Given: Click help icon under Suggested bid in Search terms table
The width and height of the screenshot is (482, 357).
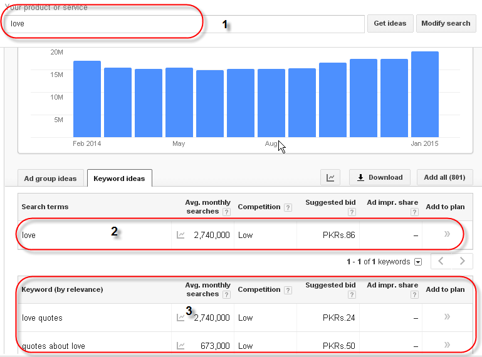Looking at the screenshot, I should [352, 212].
